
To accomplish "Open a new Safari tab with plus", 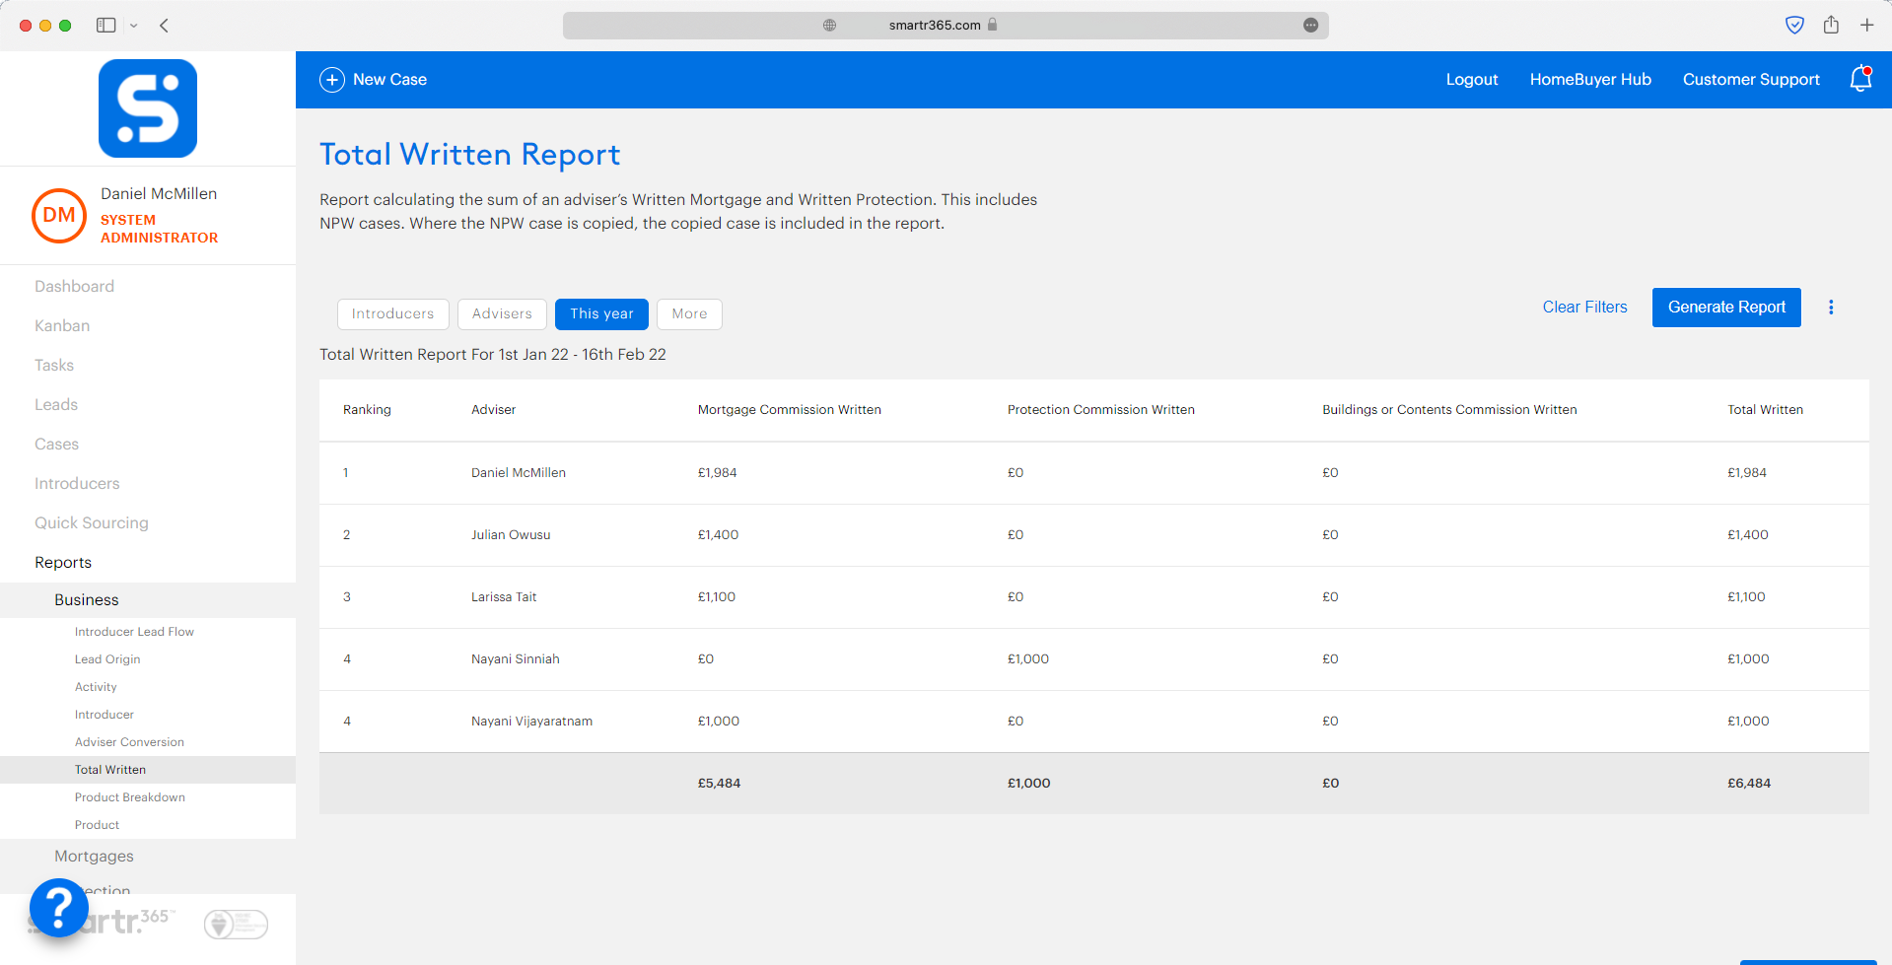I will (x=1866, y=25).
